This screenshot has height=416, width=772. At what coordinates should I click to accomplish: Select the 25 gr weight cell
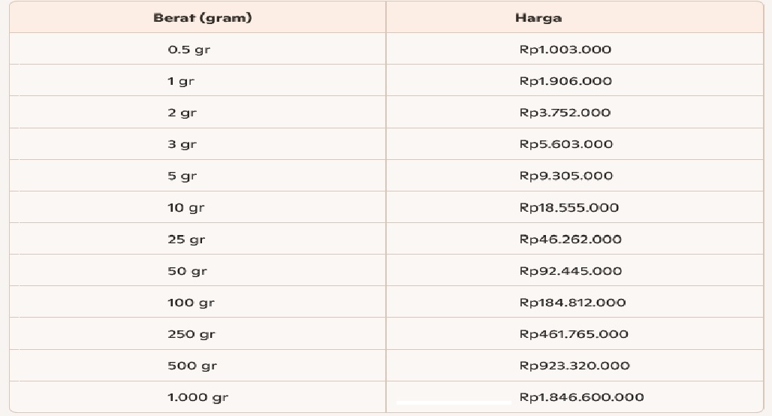(186, 240)
